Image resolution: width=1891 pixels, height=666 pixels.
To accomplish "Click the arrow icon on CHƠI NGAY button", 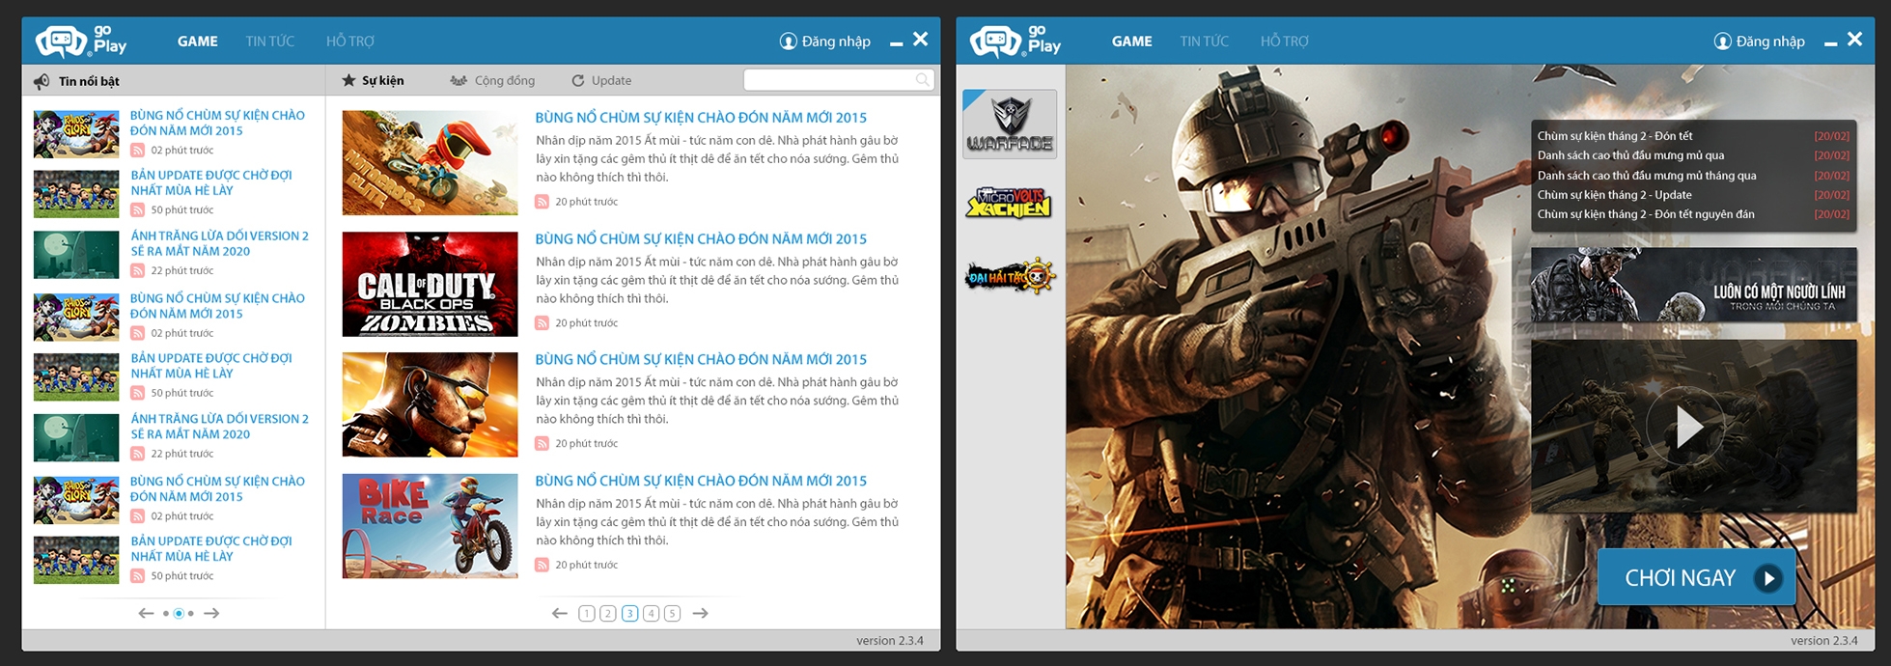I will (1768, 578).
